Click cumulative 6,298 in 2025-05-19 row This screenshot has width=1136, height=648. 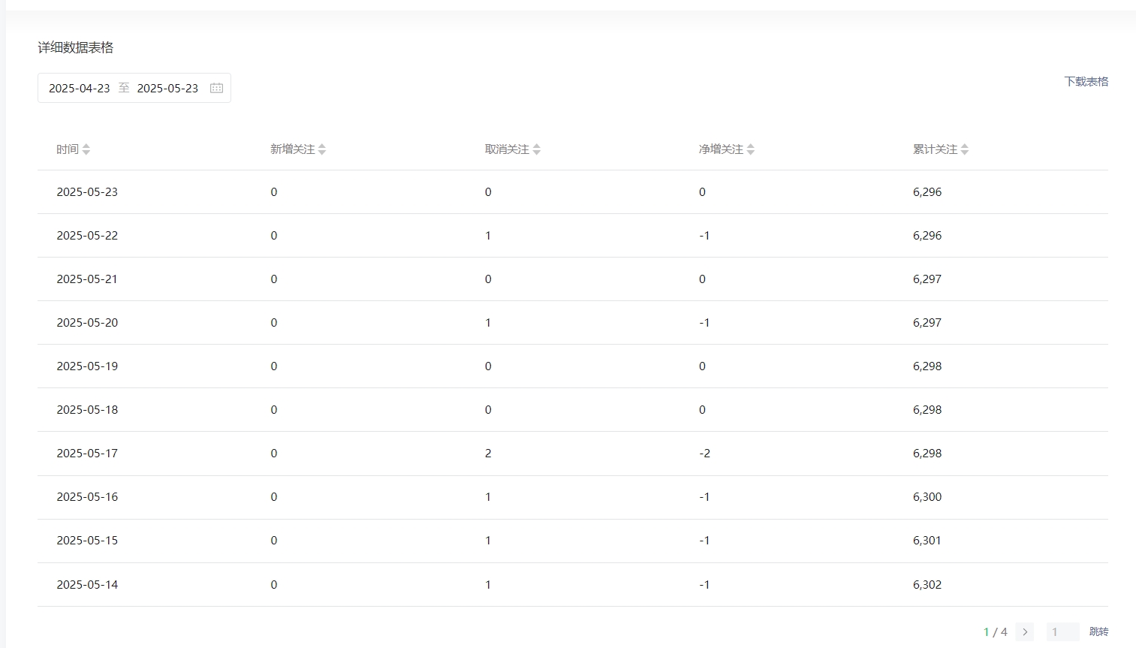(927, 366)
